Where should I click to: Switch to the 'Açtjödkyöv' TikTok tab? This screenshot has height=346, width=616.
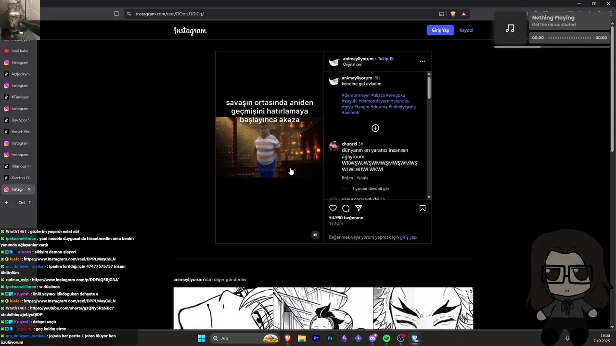tap(18, 74)
